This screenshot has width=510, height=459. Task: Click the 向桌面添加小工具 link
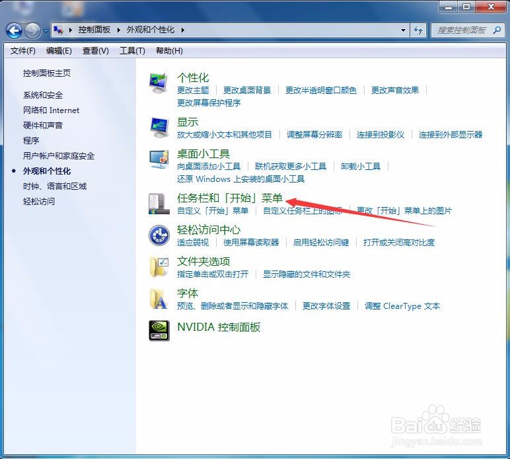[209, 167]
